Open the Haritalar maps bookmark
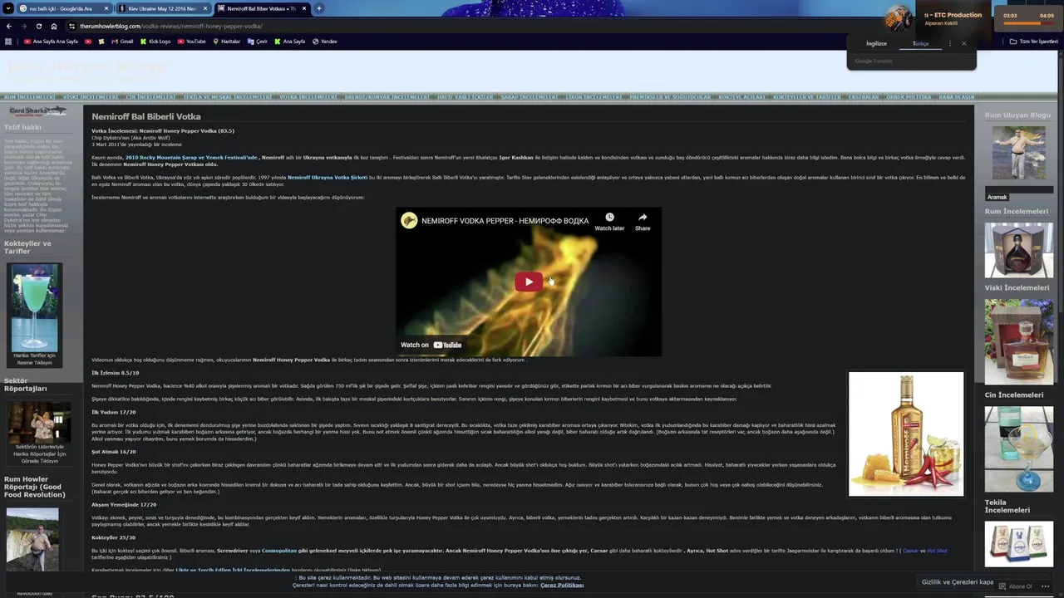 [227, 42]
